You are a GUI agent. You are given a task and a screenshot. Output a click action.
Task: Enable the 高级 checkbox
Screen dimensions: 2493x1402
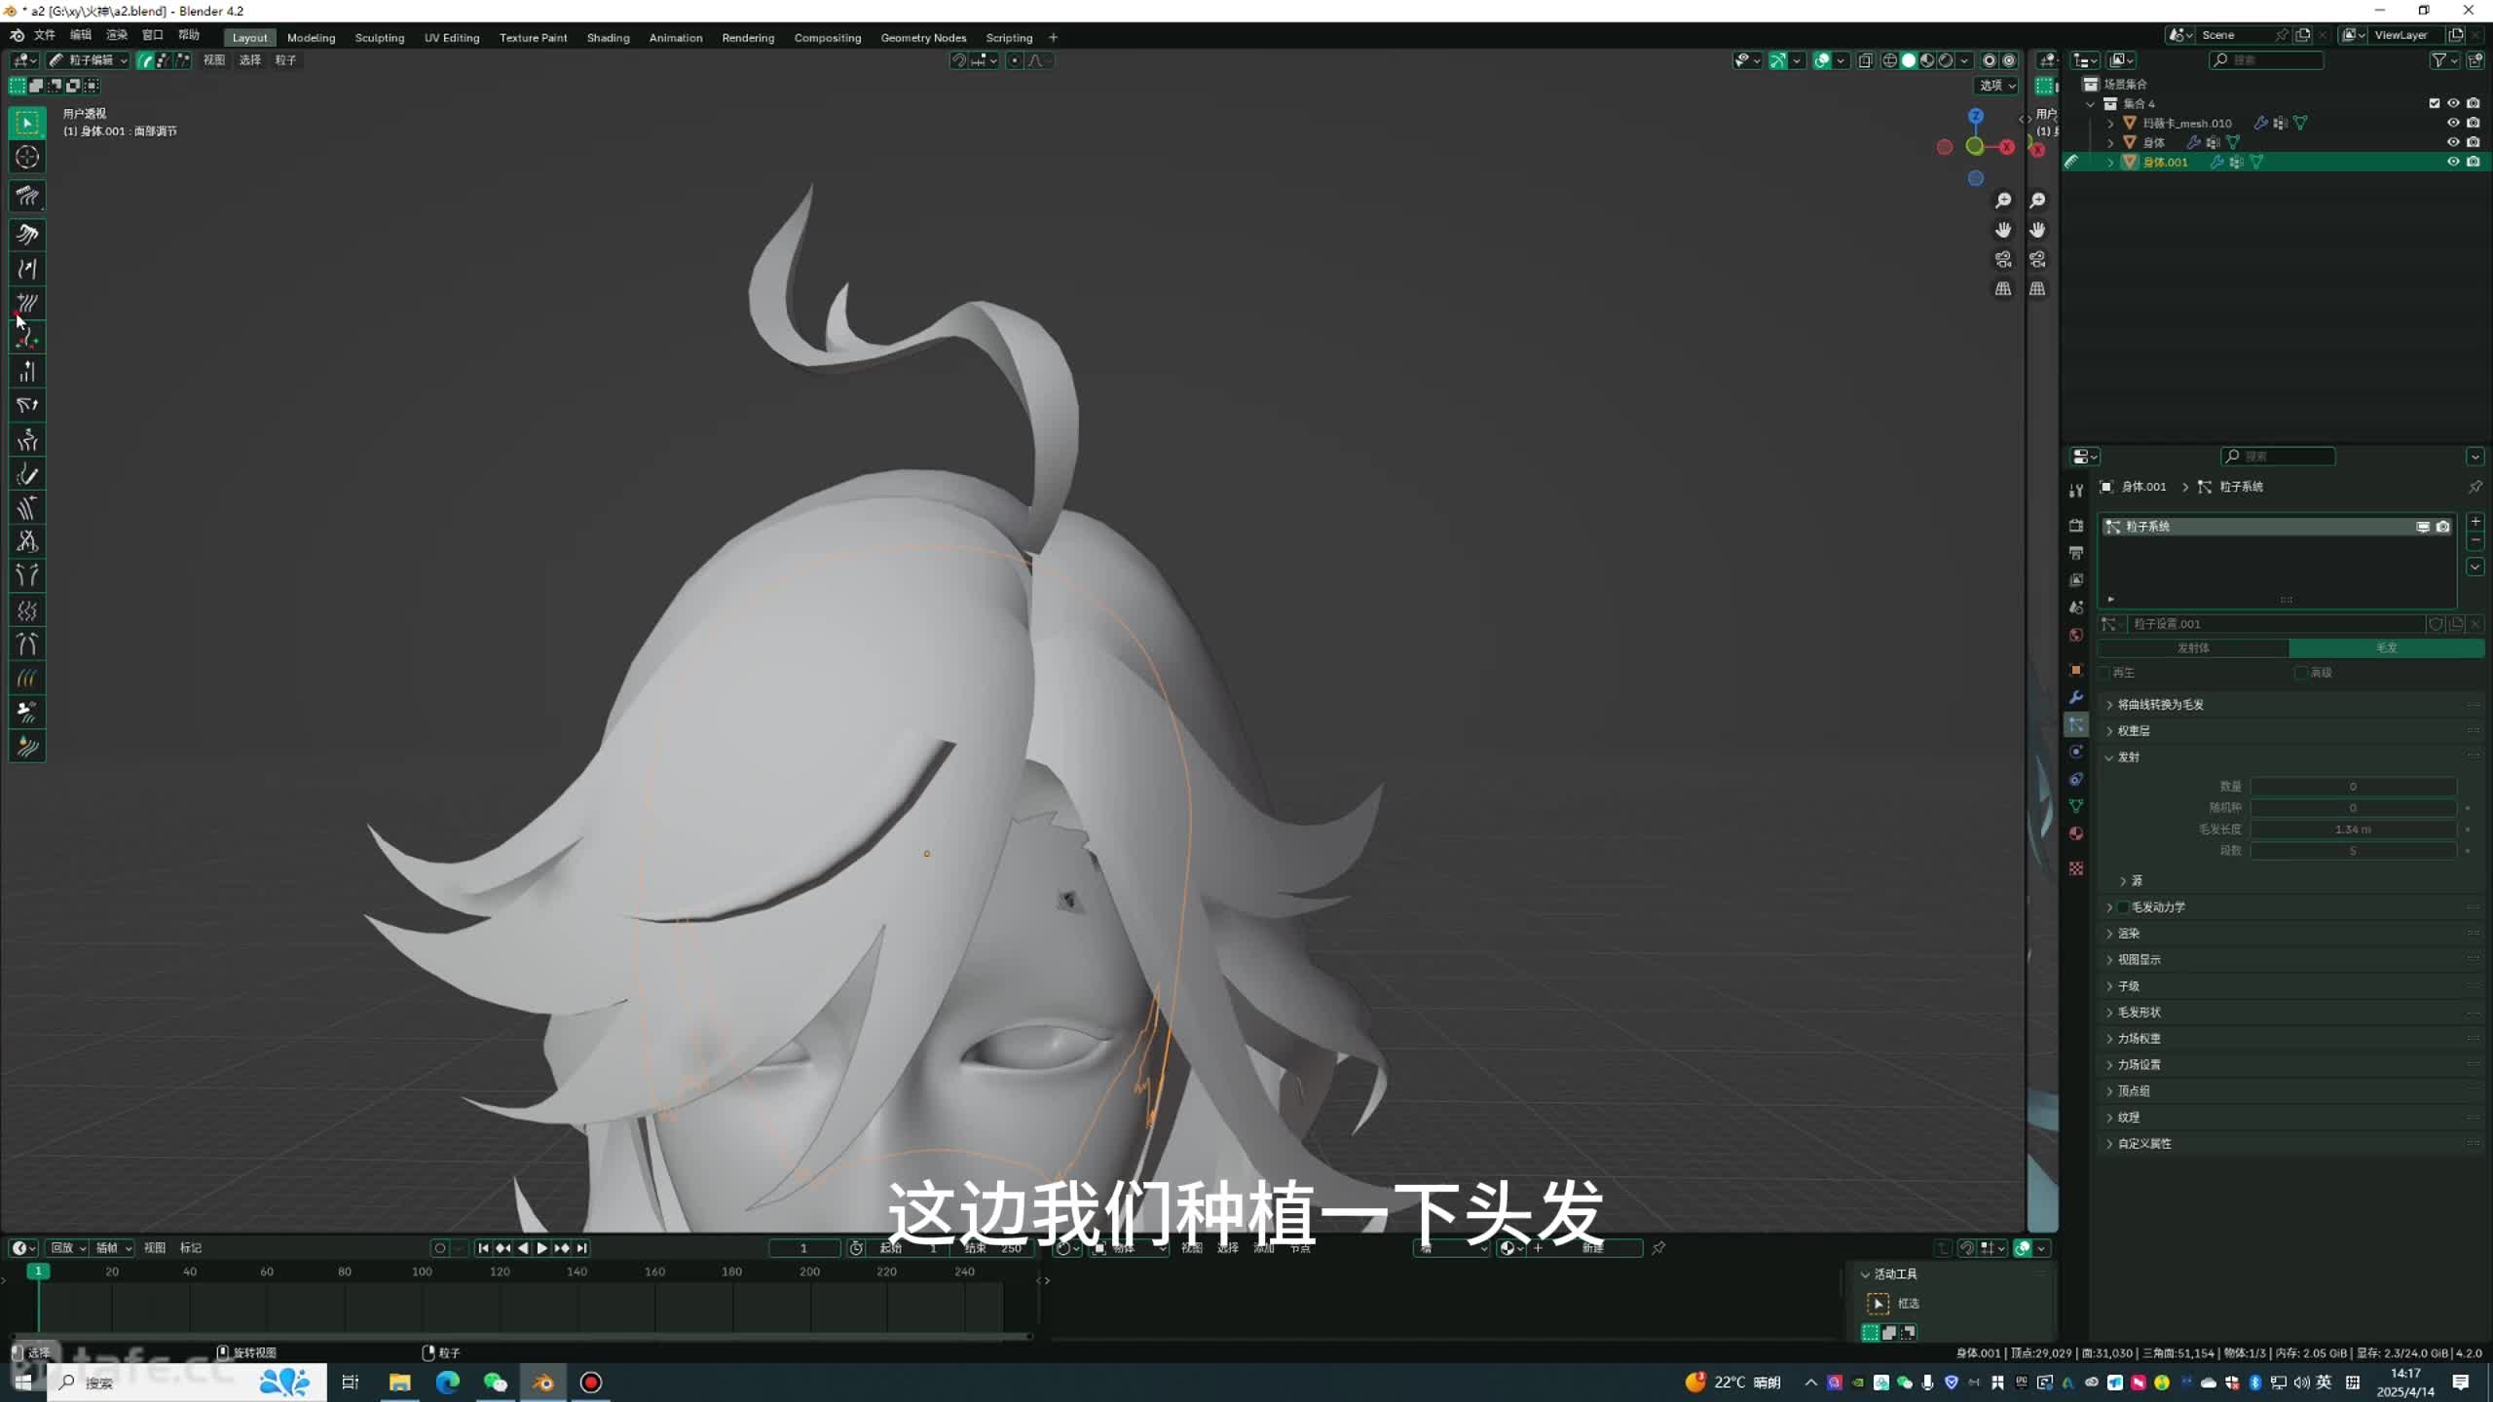pyautogui.click(x=2301, y=673)
